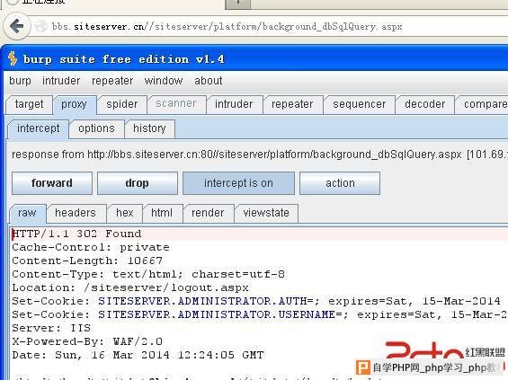508x380 pixels.
Task: Switch to the hex view tab
Action: click(x=125, y=213)
